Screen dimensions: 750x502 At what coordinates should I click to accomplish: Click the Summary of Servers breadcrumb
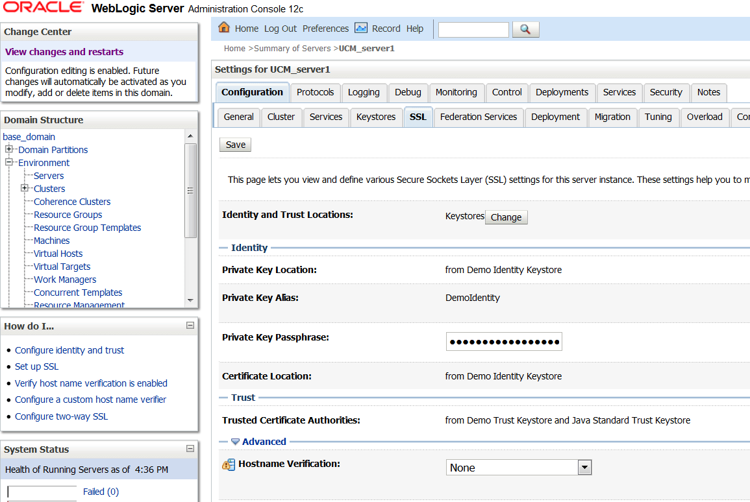coord(292,48)
